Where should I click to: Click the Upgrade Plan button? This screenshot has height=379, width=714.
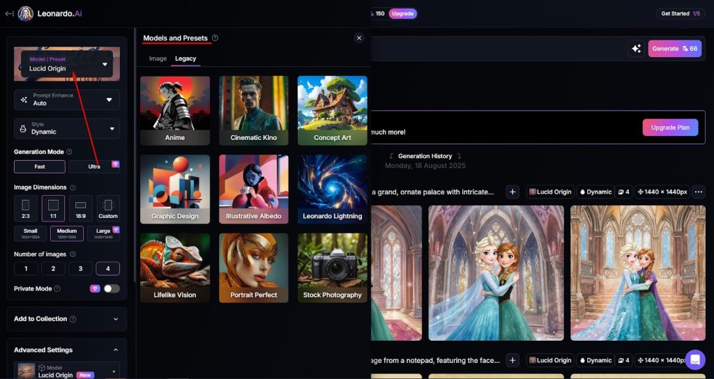[x=670, y=127]
